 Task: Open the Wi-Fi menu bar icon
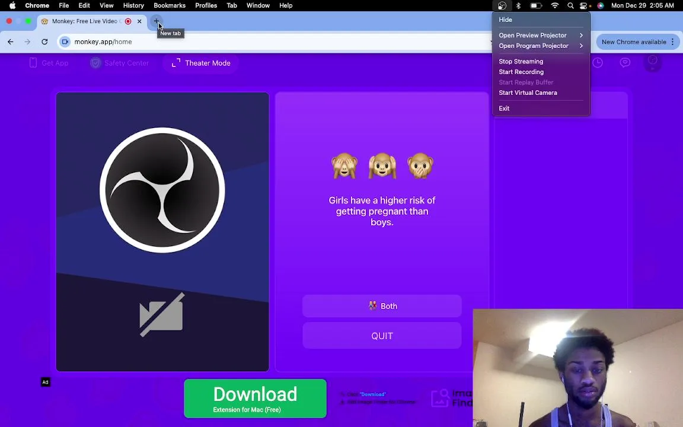click(554, 6)
